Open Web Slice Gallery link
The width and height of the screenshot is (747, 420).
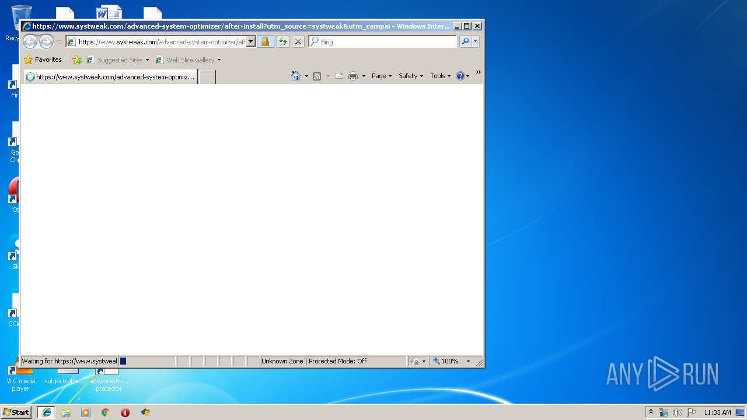185,60
